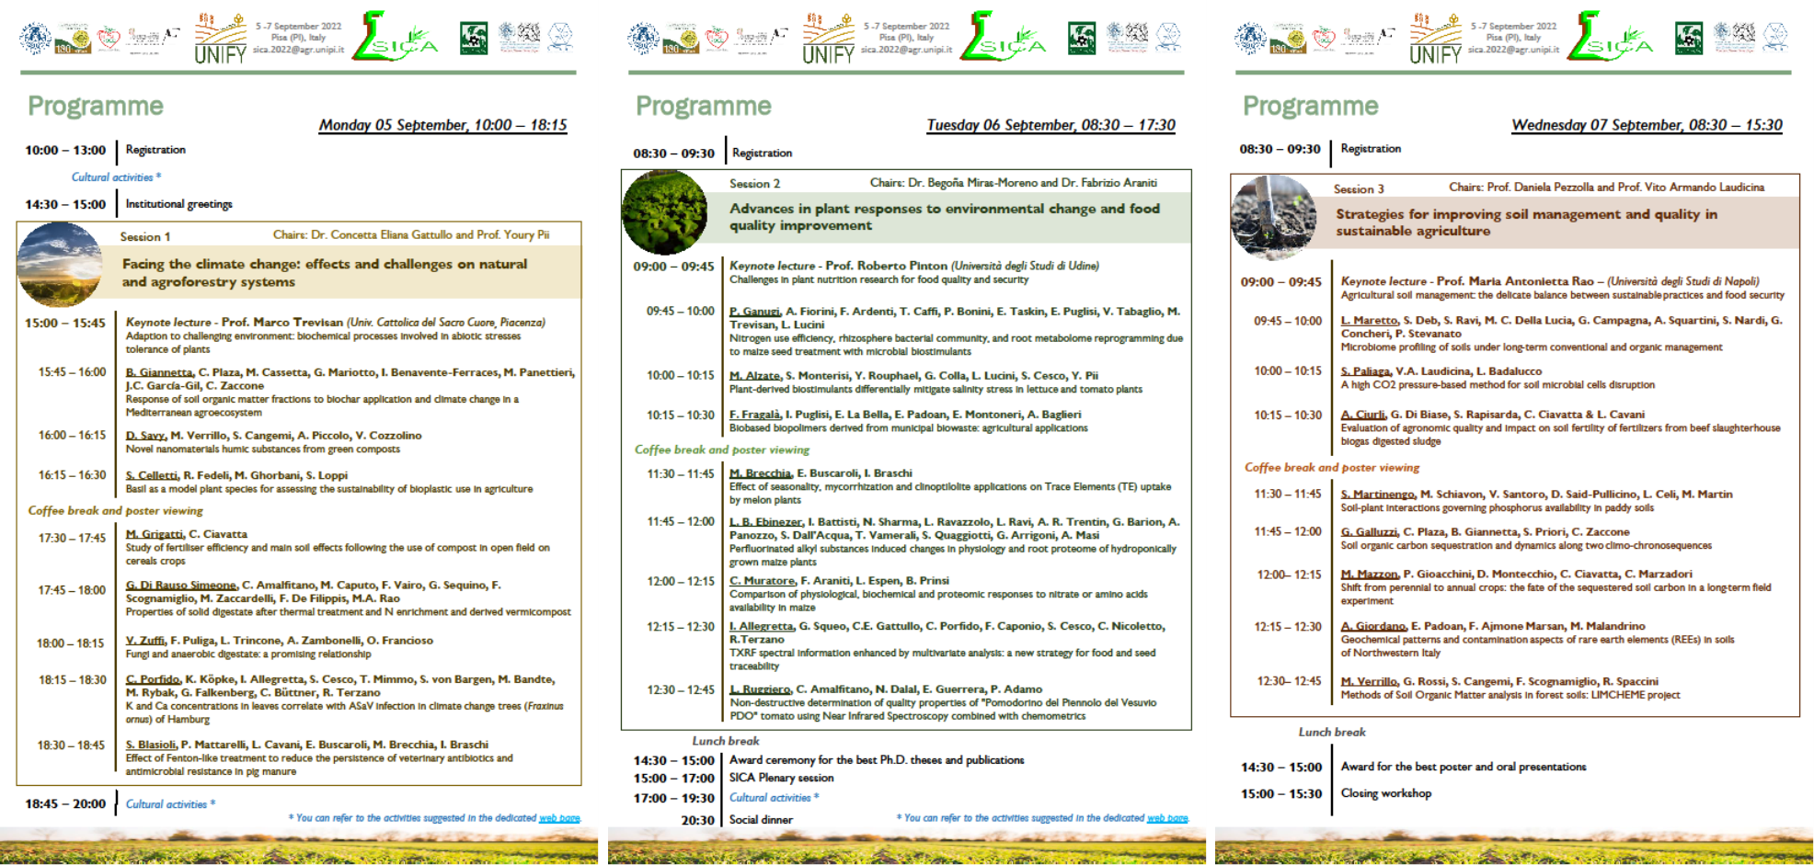Click the soil seedling image for Session 3
The width and height of the screenshot is (1814, 865).
click(x=1273, y=218)
